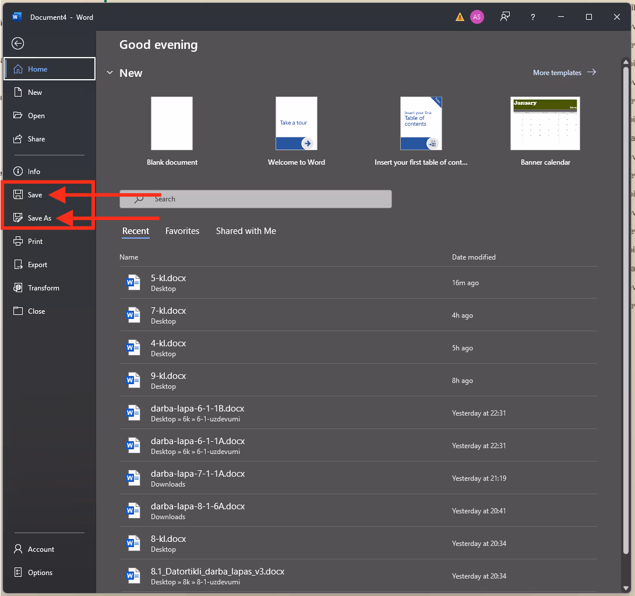The height and width of the screenshot is (596, 635).
Task: Select Save As in the sidebar
Action: click(x=40, y=218)
